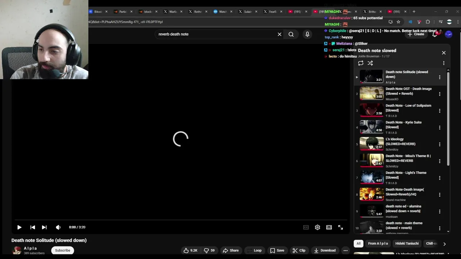The width and height of the screenshot is (461, 259).
Task: Open a new browser tab
Action: (414, 12)
